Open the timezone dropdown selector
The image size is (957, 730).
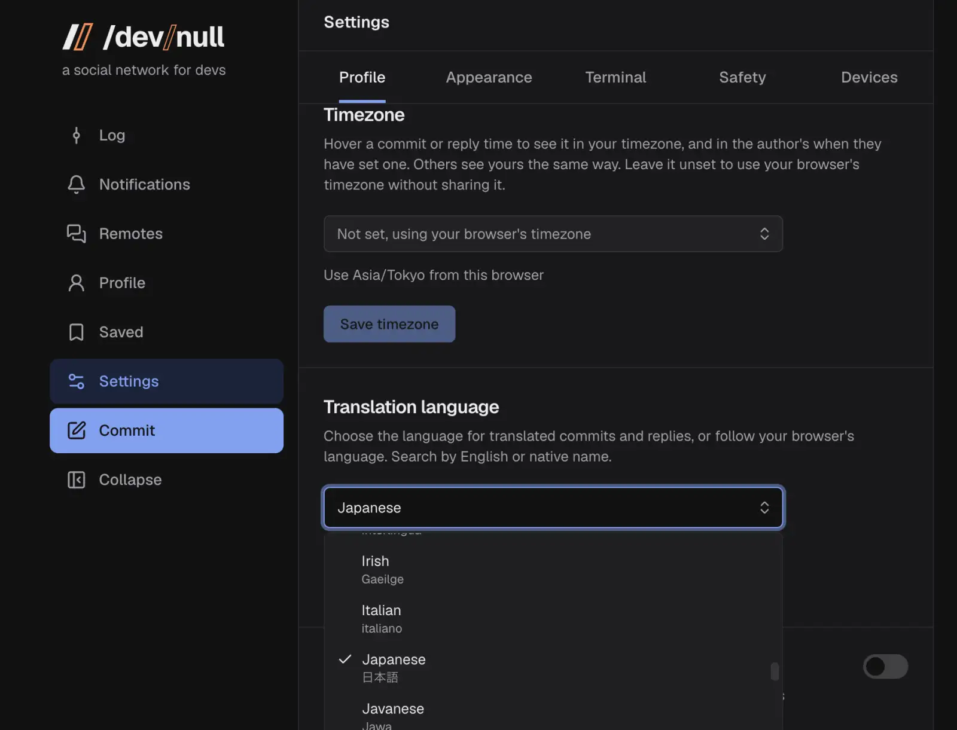pos(553,234)
